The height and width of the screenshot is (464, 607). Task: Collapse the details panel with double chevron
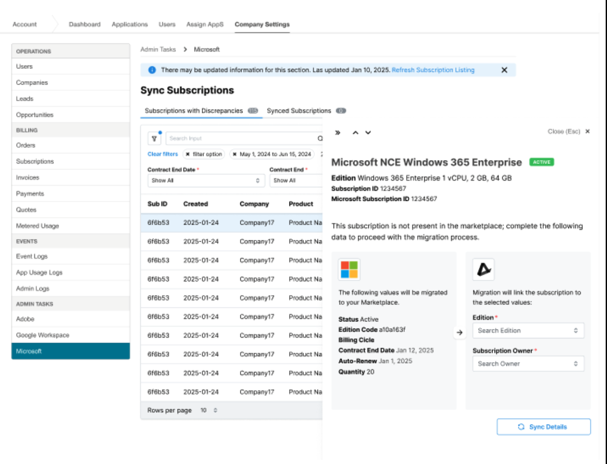[x=338, y=132]
